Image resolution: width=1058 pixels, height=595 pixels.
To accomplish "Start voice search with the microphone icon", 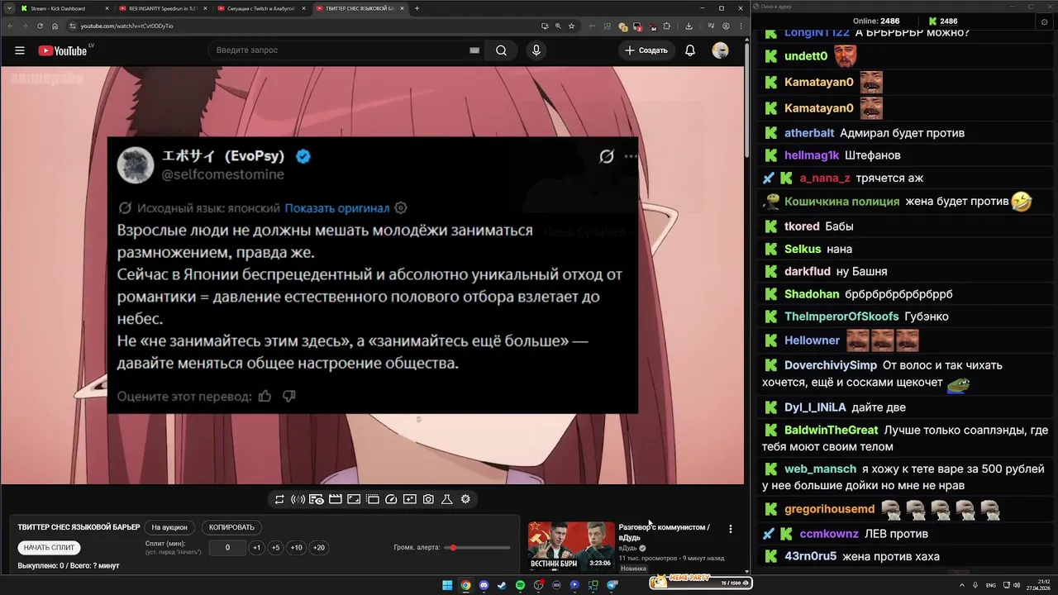I will (x=536, y=50).
